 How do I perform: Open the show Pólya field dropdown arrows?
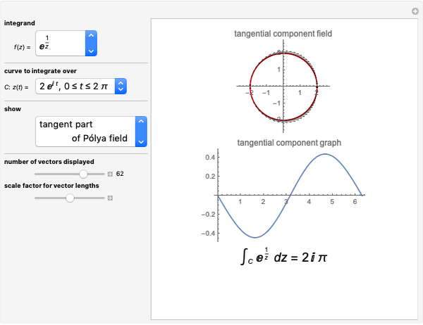click(141, 132)
